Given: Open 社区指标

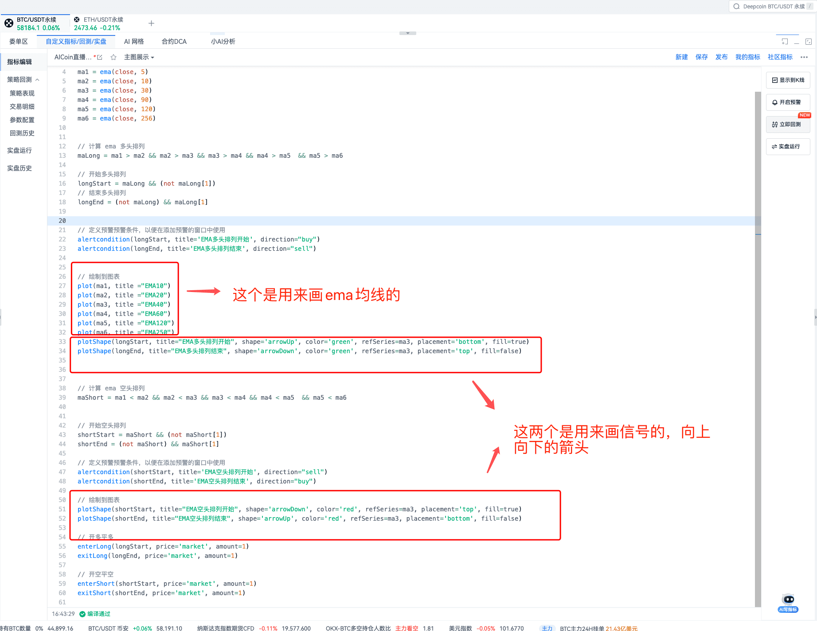Looking at the screenshot, I should (780, 57).
